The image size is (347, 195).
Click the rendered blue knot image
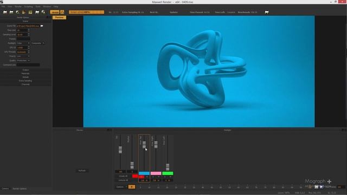[199, 71]
